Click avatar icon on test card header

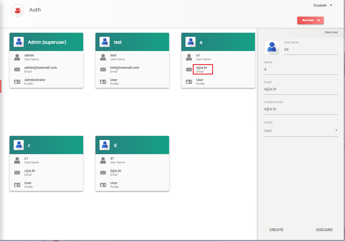click(104, 42)
